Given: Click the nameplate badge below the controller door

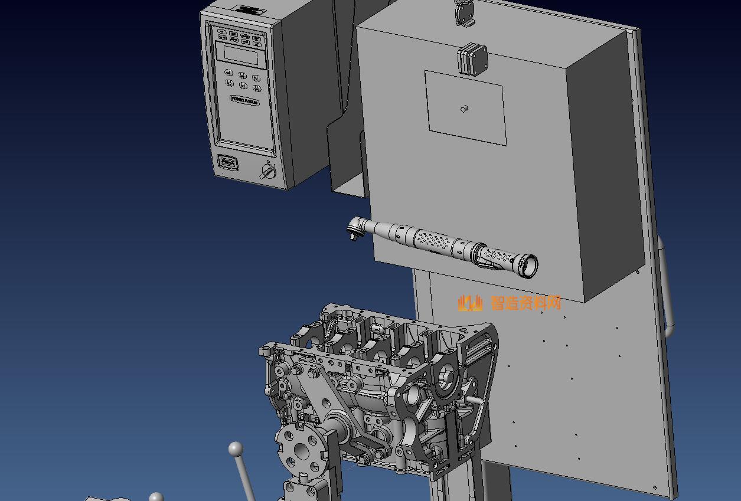Looking at the screenshot, I should [228, 162].
